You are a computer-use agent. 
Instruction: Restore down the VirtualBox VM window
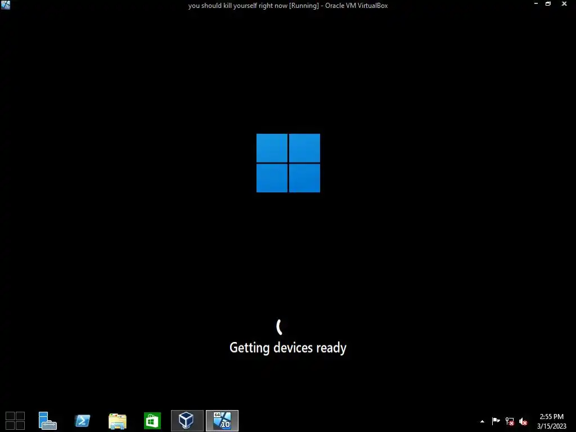tap(548, 4)
